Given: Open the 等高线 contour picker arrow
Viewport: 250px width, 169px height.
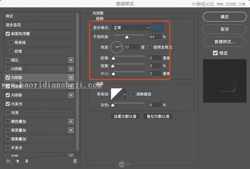Looking at the screenshot, I should tap(125, 94).
